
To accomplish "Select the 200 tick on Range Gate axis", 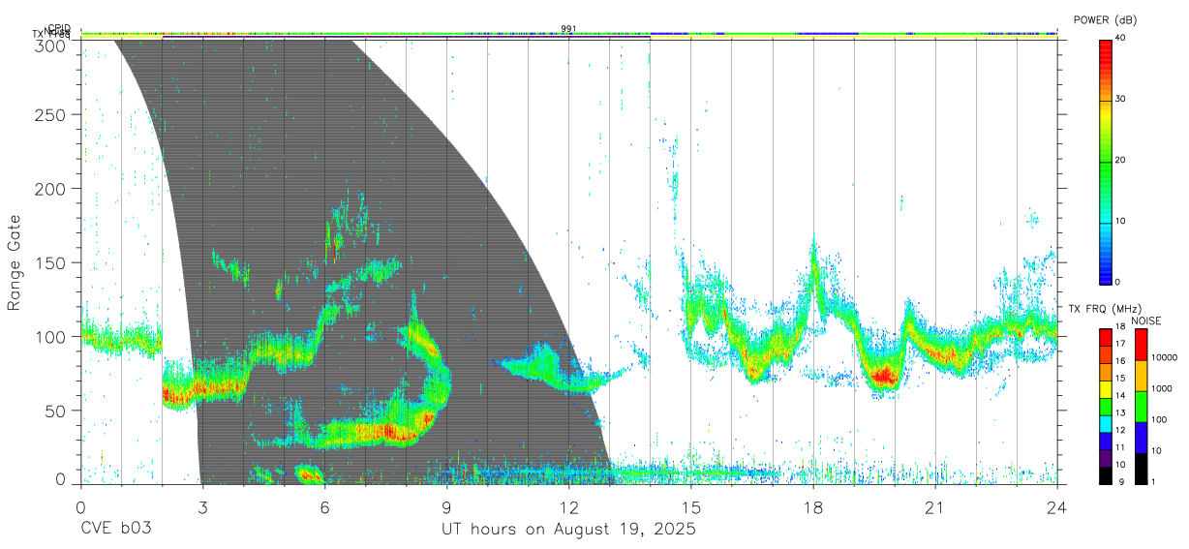I will tap(51, 188).
